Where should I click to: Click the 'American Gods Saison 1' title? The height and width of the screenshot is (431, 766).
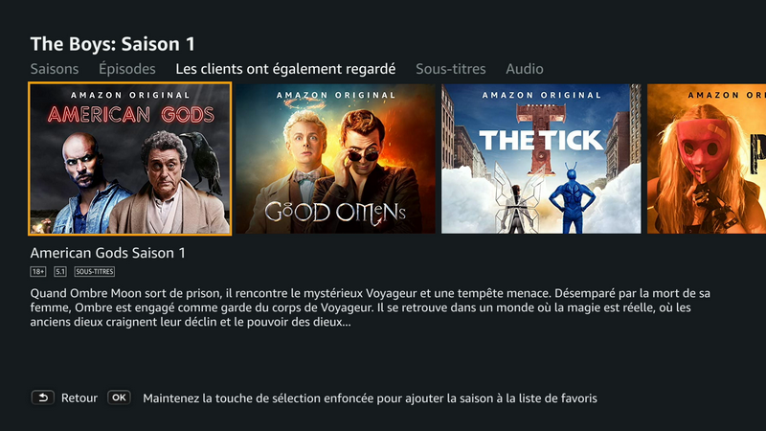pos(108,253)
